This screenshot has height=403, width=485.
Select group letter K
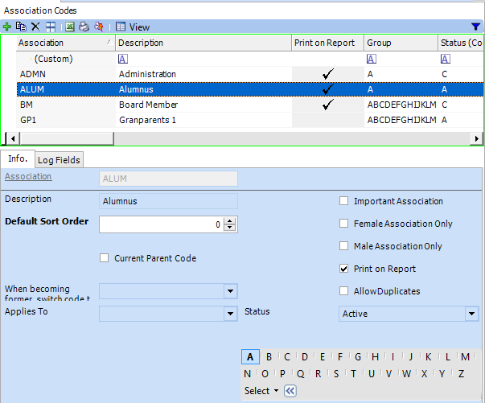pyautogui.click(x=429, y=357)
